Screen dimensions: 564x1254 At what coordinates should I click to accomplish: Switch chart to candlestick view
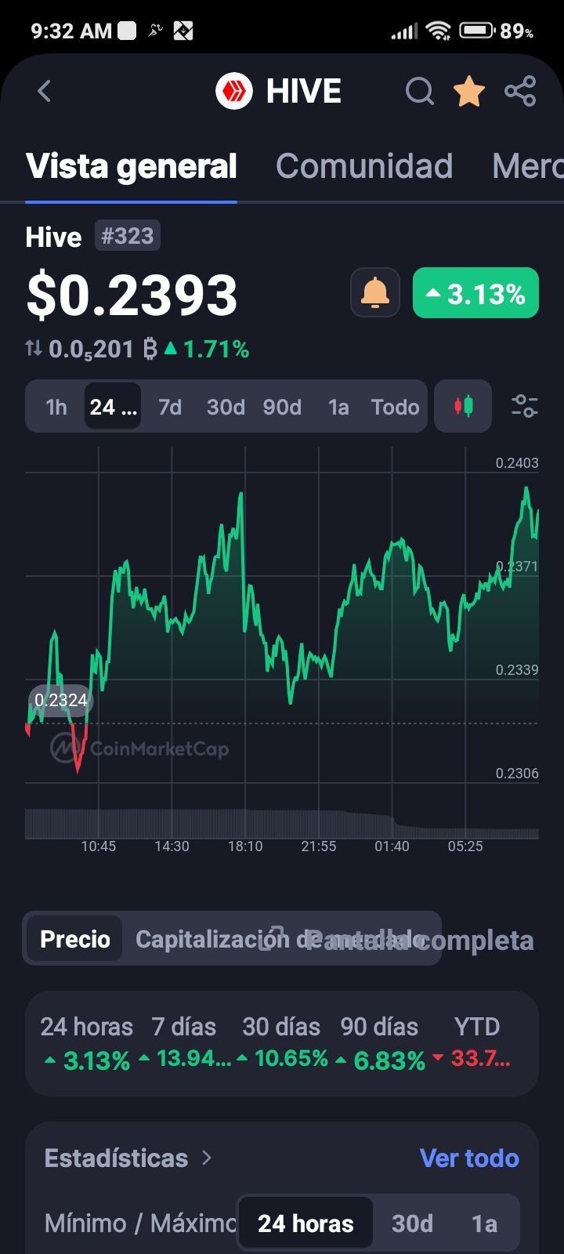pyautogui.click(x=463, y=406)
